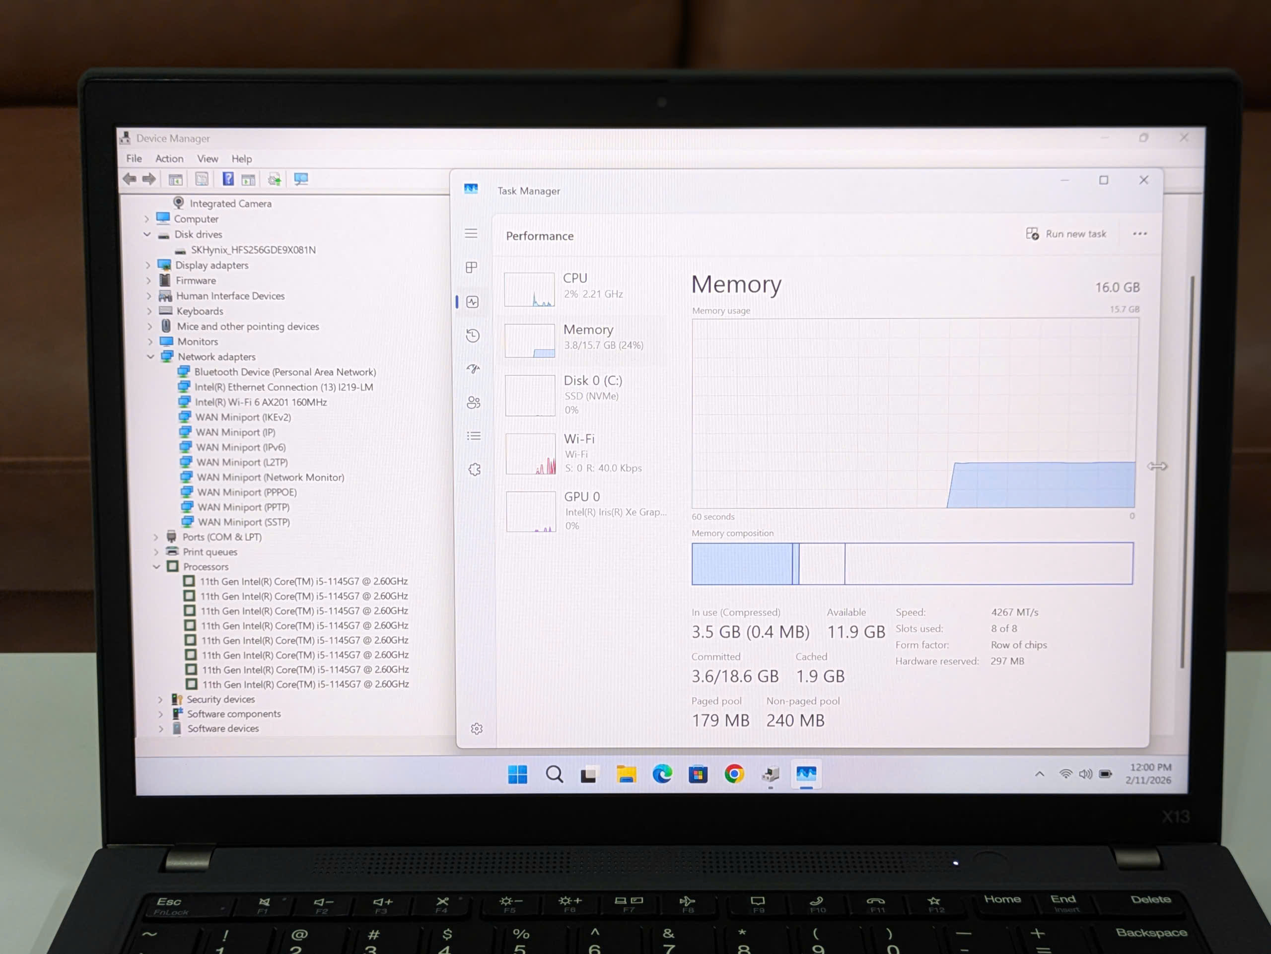This screenshot has width=1271, height=954.
Task: Toggle the Task Manager hamburger navigation
Action: tap(471, 233)
